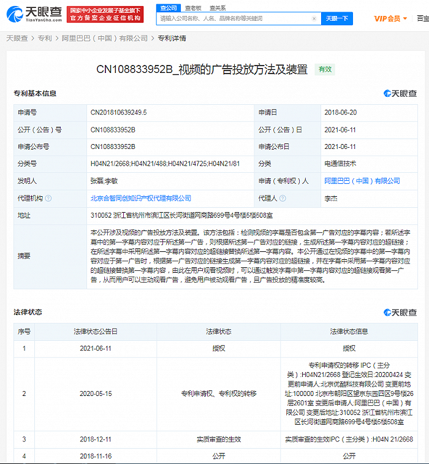Open 专利 breadcrumb link
Viewport: 429px width, 464px height.
[45, 39]
